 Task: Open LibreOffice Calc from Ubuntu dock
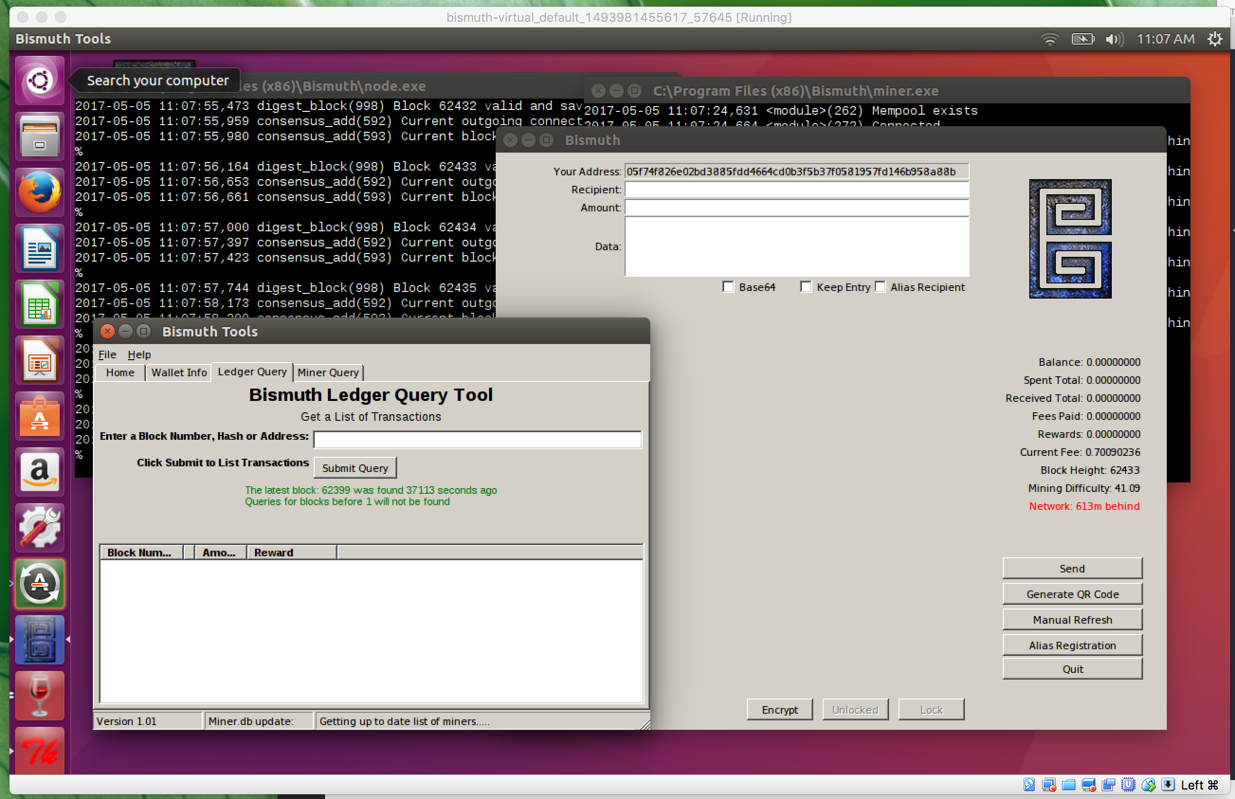click(40, 305)
